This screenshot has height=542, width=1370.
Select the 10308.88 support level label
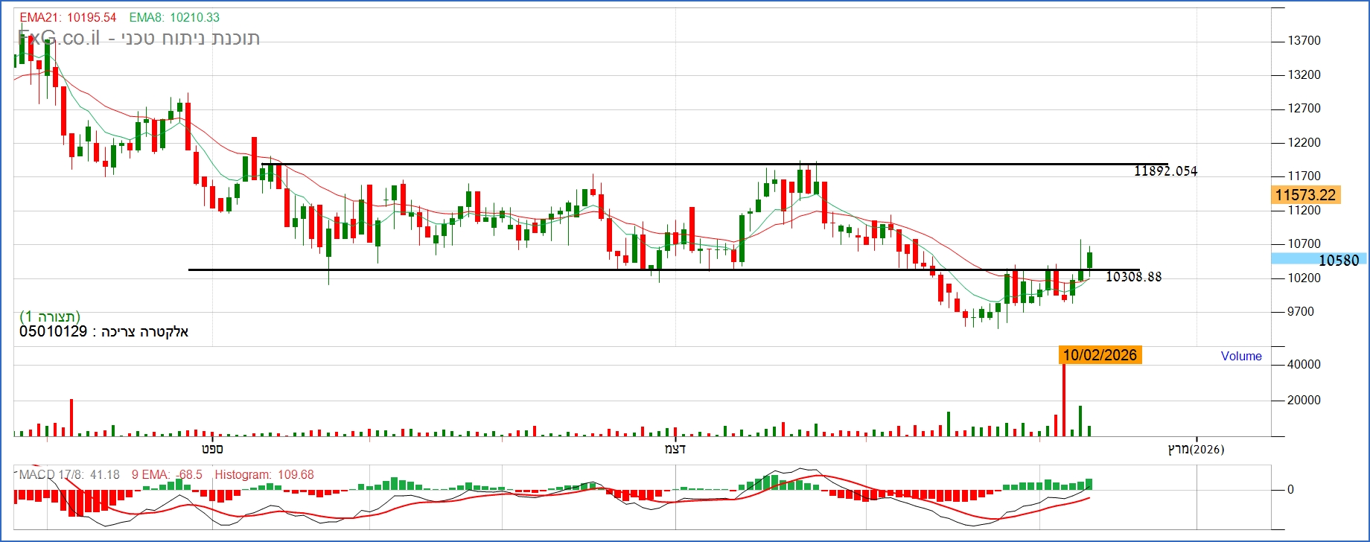[1133, 277]
